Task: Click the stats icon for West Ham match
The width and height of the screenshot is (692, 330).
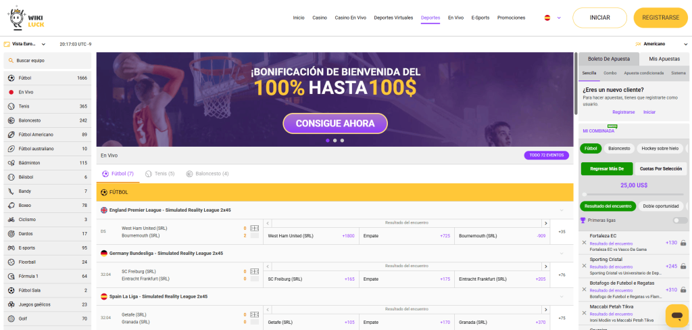Action: (254, 229)
